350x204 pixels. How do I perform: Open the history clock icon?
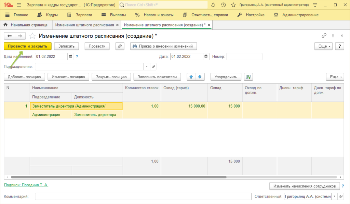pos(223,5)
